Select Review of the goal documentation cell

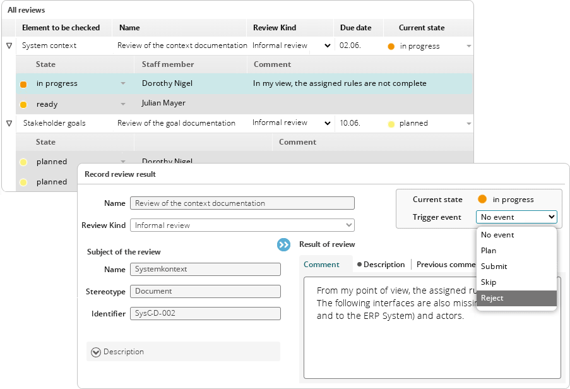176,123
